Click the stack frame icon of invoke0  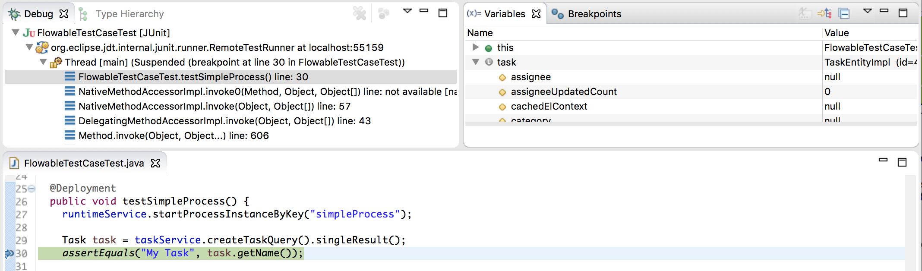70,91
